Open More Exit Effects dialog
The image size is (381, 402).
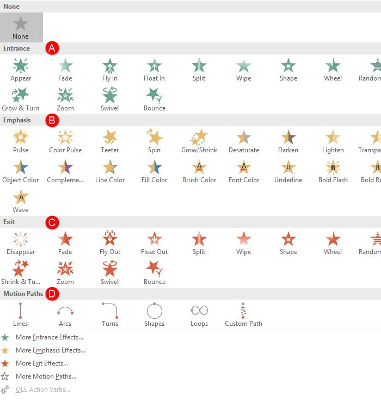click(x=41, y=363)
